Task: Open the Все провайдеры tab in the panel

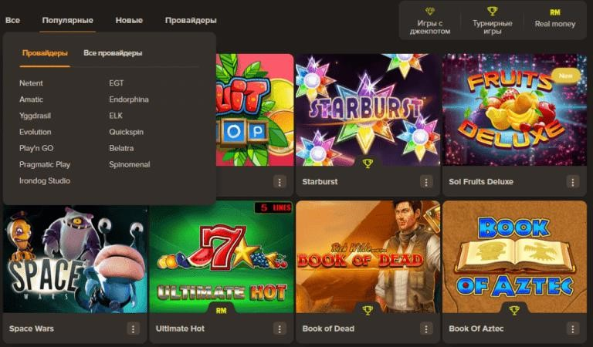Action: pos(113,53)
